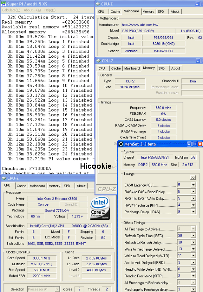203x292 pixels.
Task: Switch to CPU tab in top CPU-Z window
Action: [x=101, y=11]
